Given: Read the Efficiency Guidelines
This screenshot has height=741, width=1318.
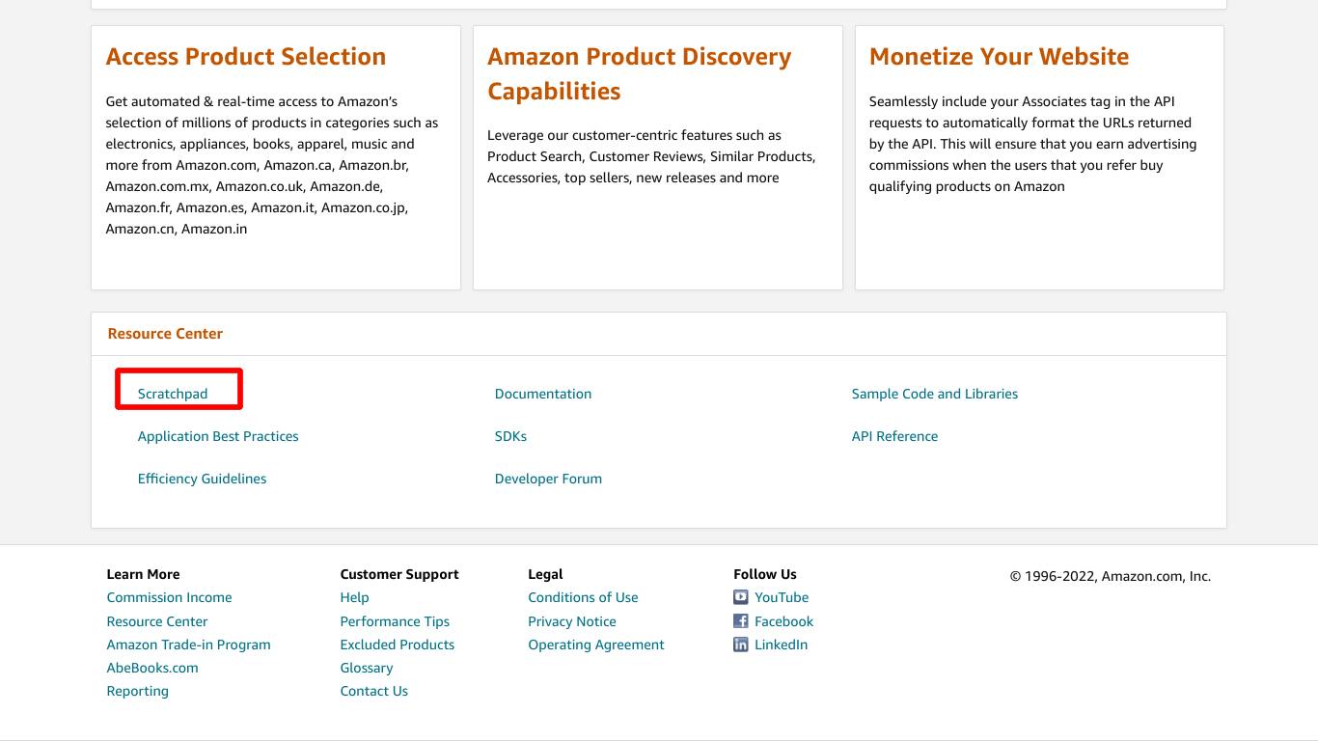Looking at the screenshot, I should click(203, 478).
